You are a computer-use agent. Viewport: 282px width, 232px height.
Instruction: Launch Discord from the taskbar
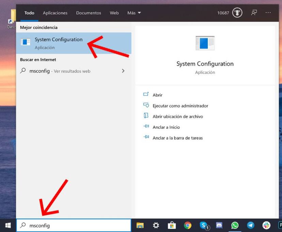point(219,225)
